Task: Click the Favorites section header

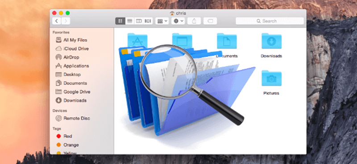Action: 61,32
